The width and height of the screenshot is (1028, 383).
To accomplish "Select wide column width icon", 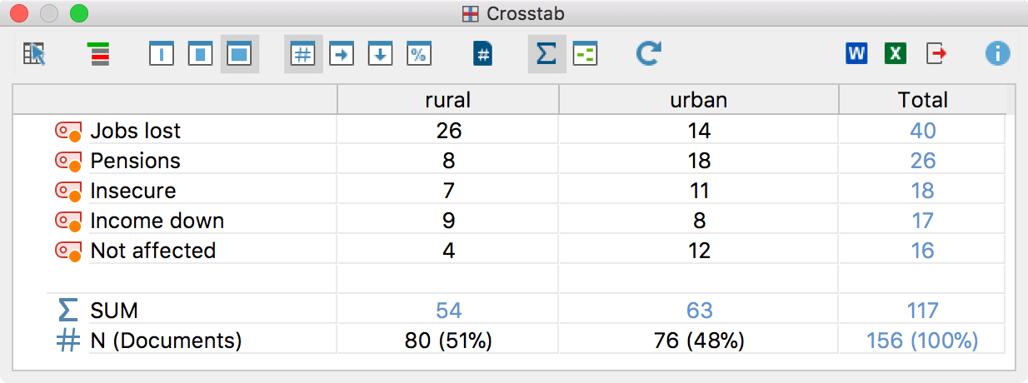I will (239, 55).
